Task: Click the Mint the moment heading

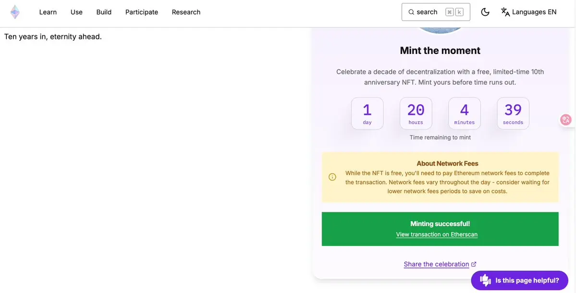Action: click(x=440, y=51)
